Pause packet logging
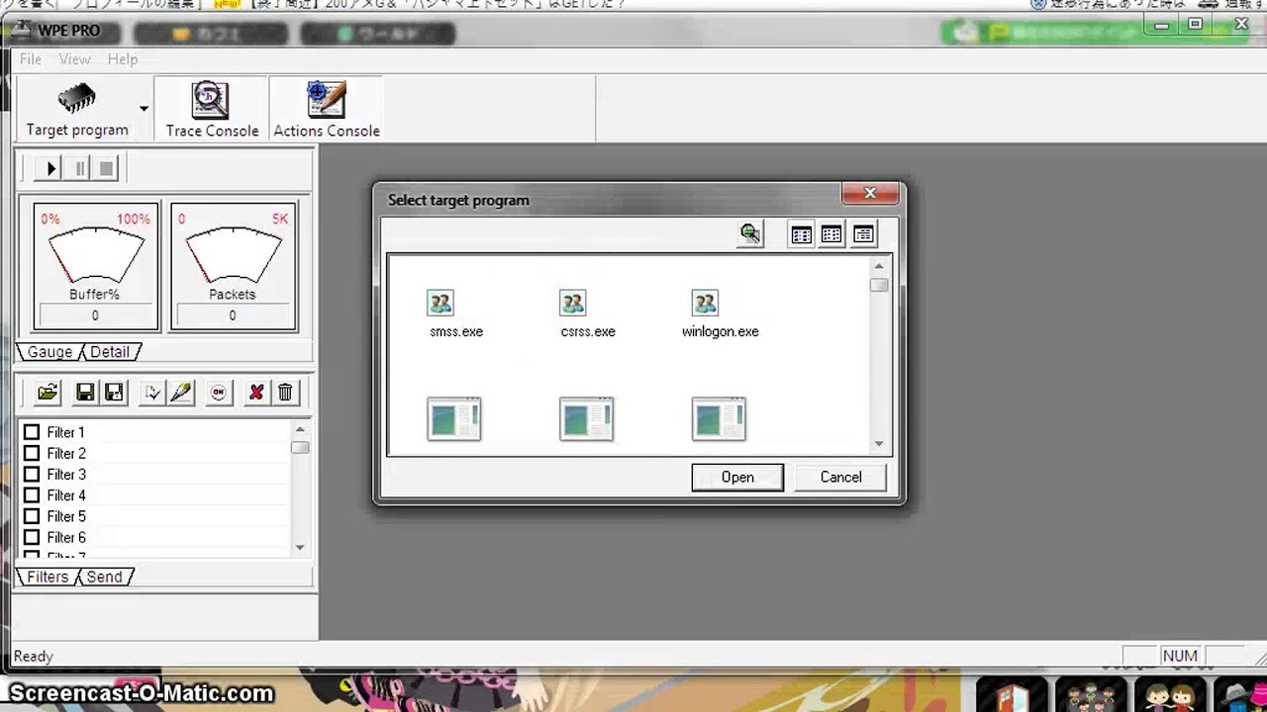This screenshot has width=1267, height=712. [x=80, y=168]
